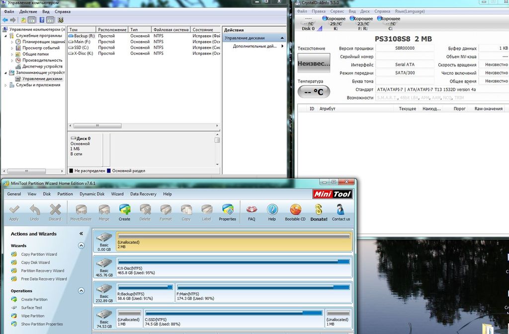Collapse the Wizards section
509x334 pixels.
click(81, 246)
